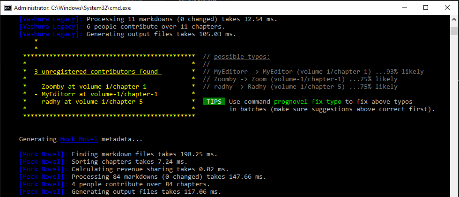Click '- MyEditorr at volume-1/chapter-1' line
This screenshot has height=197, width=459.
(x=96, y=94)
